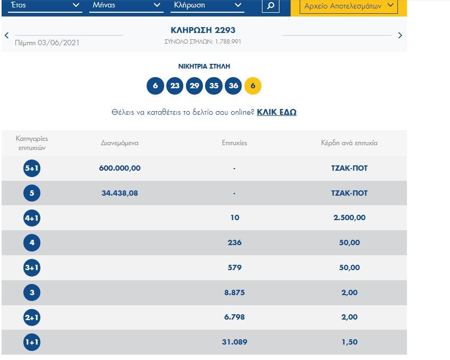
Task: Click the single 4 category badge
Action: click(x=32, y=243)
